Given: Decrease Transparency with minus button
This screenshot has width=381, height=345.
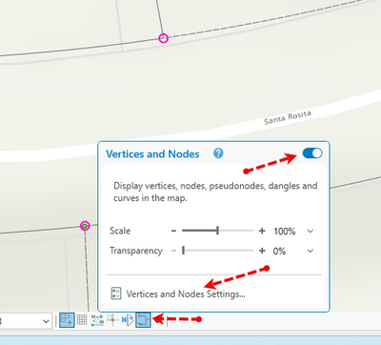Looking at the screenshot, I should point(173,251).
